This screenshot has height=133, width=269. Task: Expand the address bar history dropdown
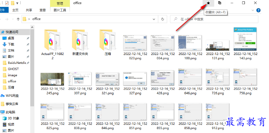pyautogui.click(x=154, y=19)
